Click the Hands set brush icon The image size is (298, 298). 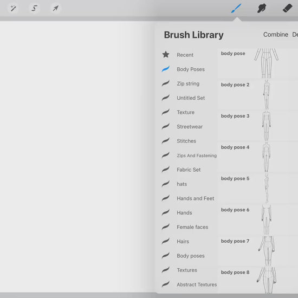tap(166, 212)
